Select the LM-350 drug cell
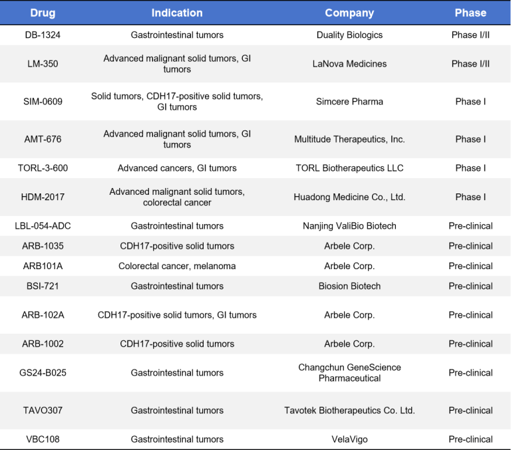 click(x=43, y=64)
